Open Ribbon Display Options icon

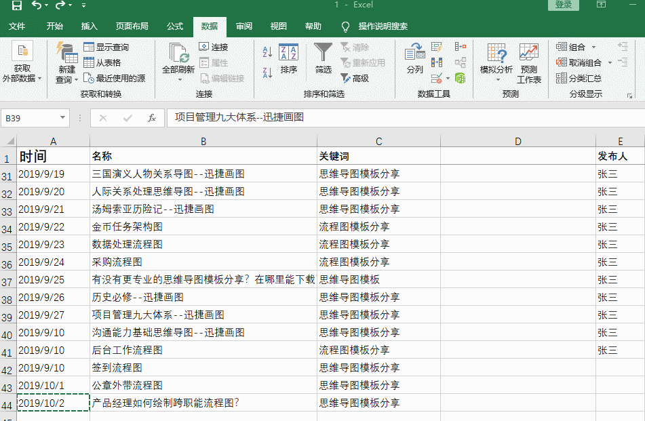(602, 5)
